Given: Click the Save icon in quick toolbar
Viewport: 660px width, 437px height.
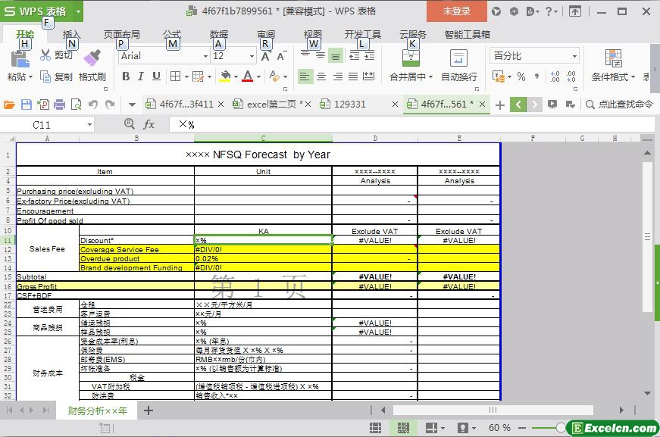Looking at the screenshot, I should click(x=27, y=105).
